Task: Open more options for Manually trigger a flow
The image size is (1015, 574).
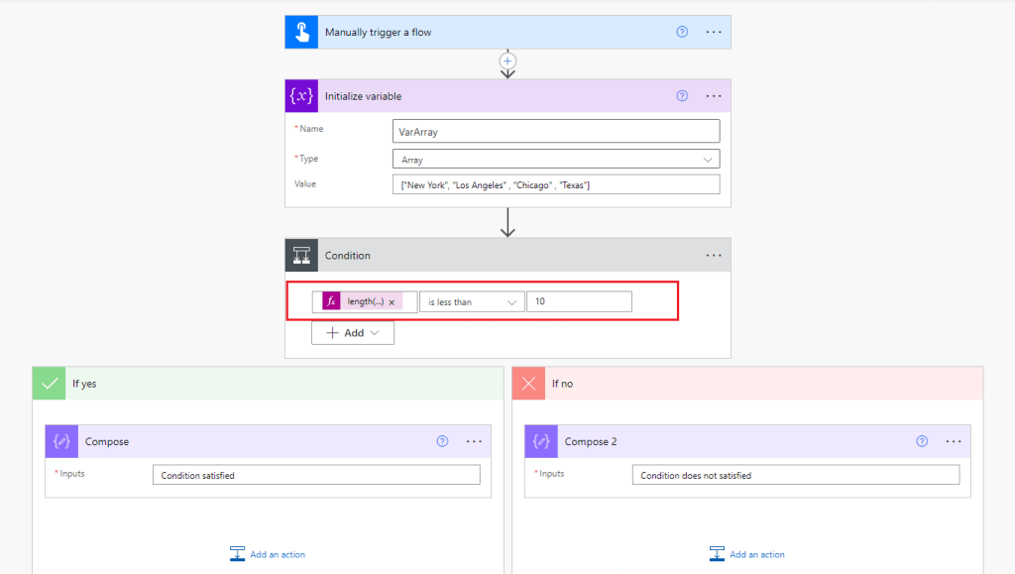Action: coord(714,32)
